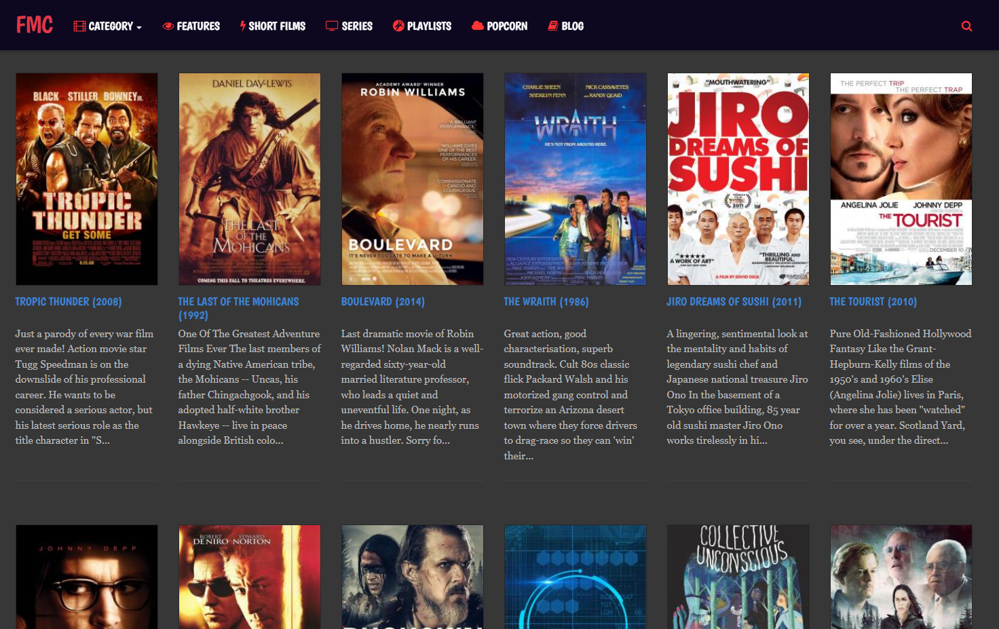
Task: Click the Collective Unconscious poster
Action: 738,576
